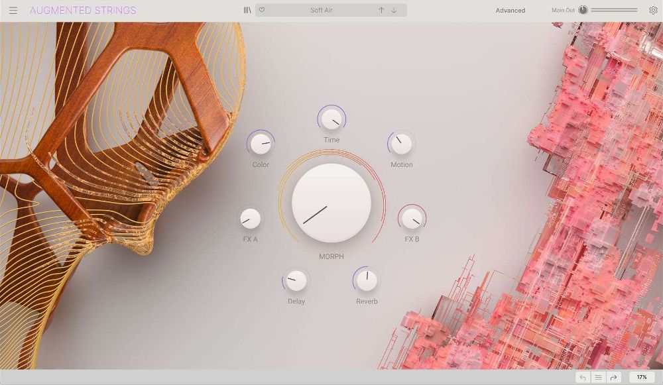Click the Reverb knob
Viewport: 663px width, 385px height.
click(x=367, y=280)
